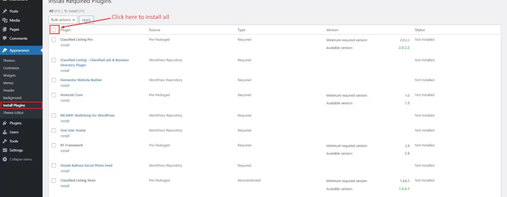Tick the select-all plugins checkbox
Image resolution: width=507 pixels, height=197 pixels.
pyautogui.click(x=54, y=30)
